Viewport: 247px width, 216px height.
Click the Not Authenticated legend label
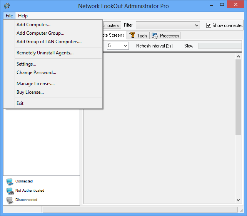30,191
